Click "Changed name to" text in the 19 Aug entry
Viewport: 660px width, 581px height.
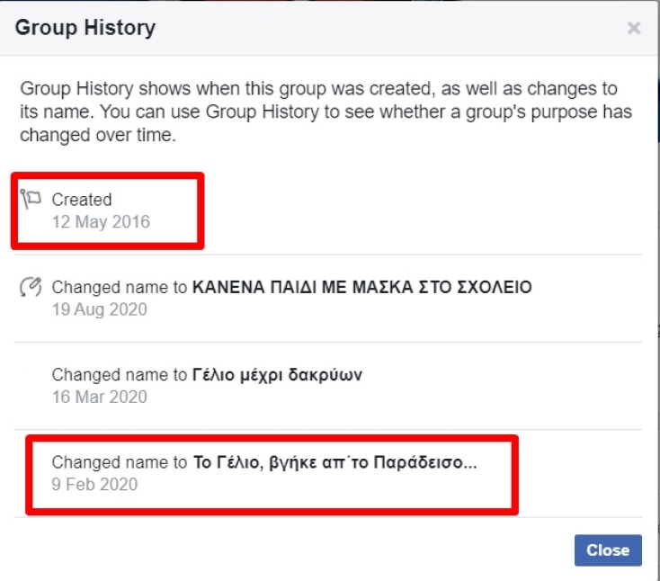click(x=120, y=288)
